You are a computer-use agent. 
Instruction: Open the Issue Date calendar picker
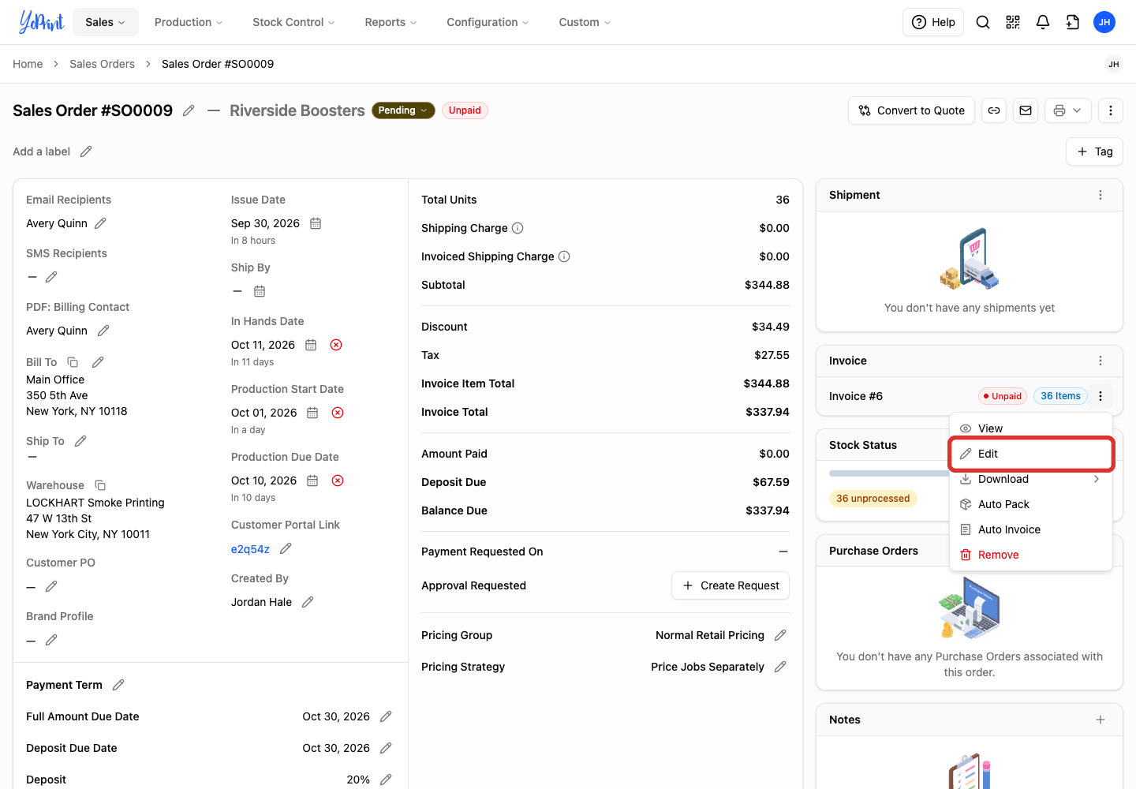316,223
